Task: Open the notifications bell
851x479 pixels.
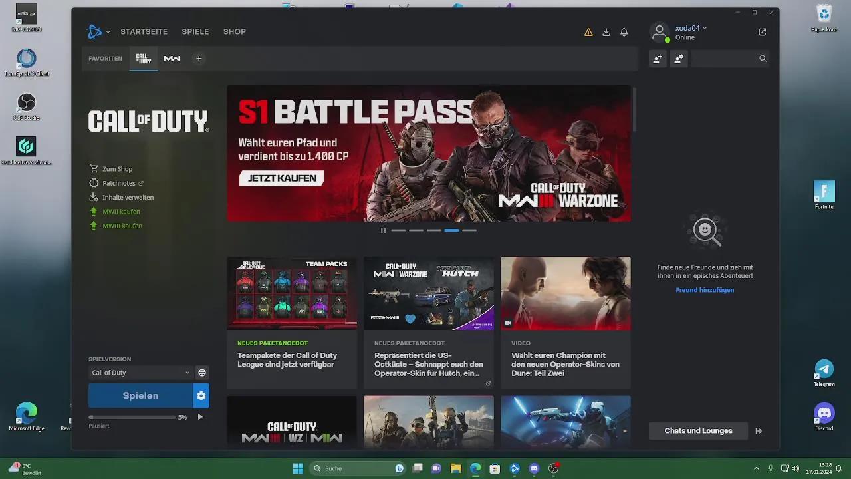Action: (624, 32)
